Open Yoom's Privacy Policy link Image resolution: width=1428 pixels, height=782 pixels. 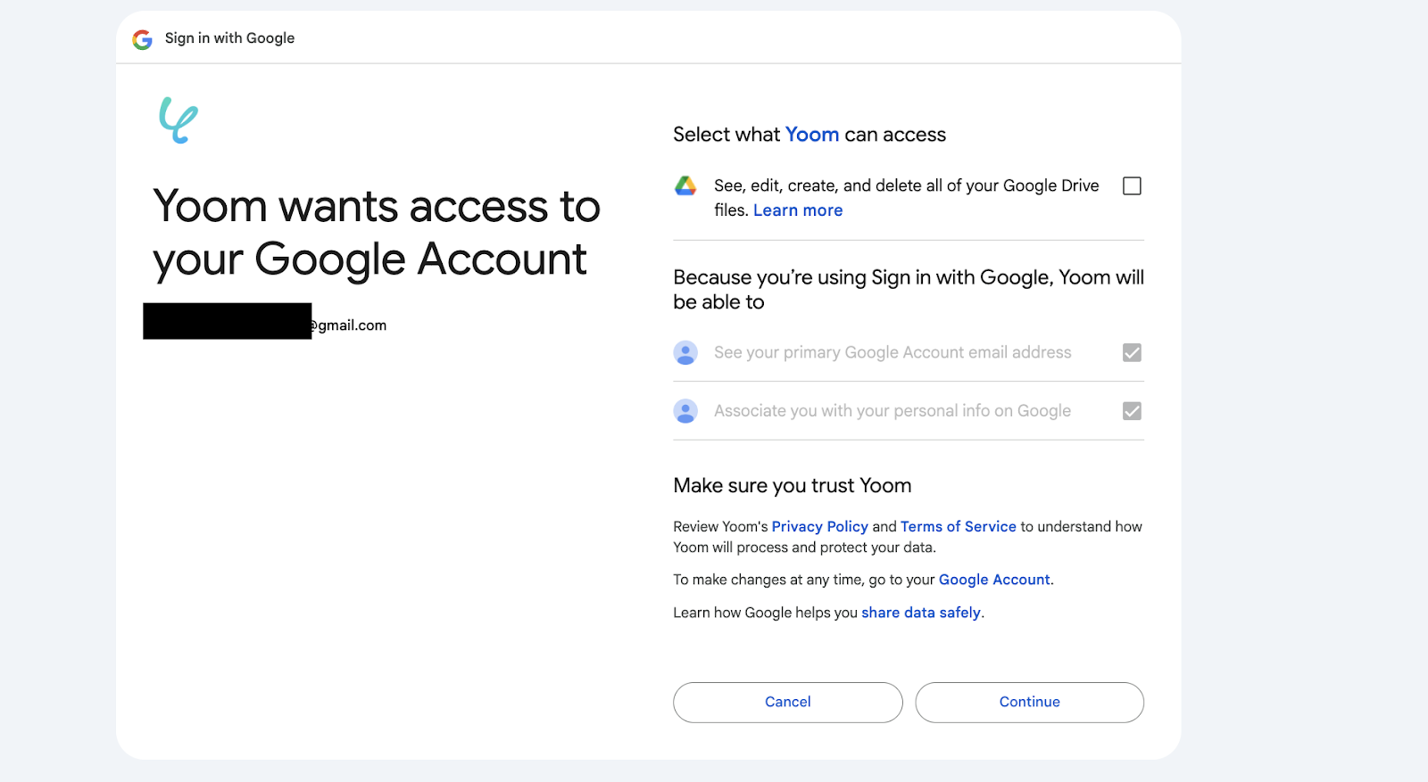819,527
